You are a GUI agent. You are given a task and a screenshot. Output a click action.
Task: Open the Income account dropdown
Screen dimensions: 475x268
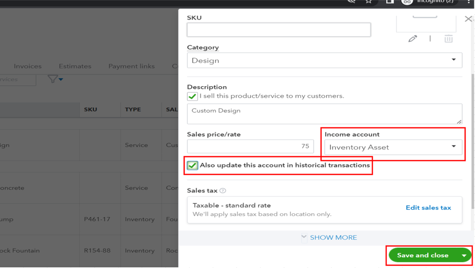pos(393,147)
